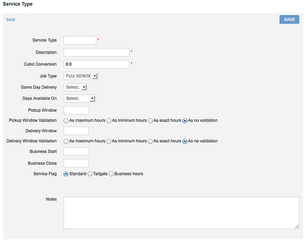Select the Tailgate service flag
Image resolution: width=306 pixels, height=245 pixels.
tap(90, 174)
